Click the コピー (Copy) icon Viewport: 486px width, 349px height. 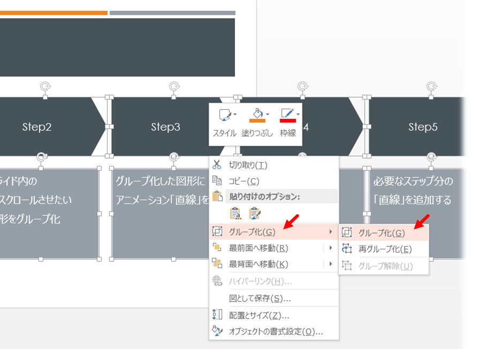tap(217, 181)
